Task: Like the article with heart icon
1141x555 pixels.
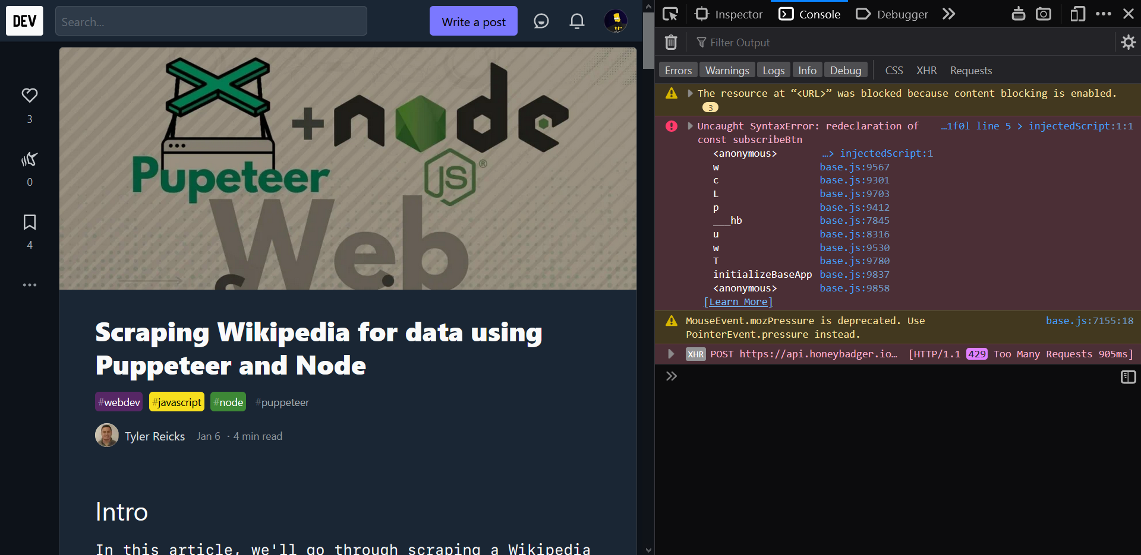Action: [30, 95]
